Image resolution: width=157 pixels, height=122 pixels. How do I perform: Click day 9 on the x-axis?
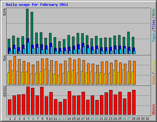coord(47,119)
